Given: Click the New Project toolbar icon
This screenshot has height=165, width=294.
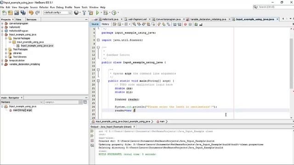Looking at the screenshot, I should (10, 12).
